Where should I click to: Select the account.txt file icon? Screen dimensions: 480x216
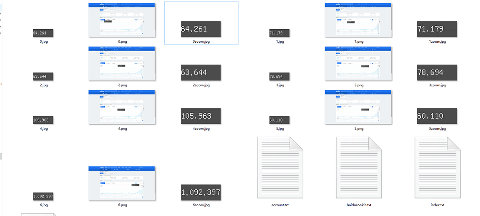[280, 167]
